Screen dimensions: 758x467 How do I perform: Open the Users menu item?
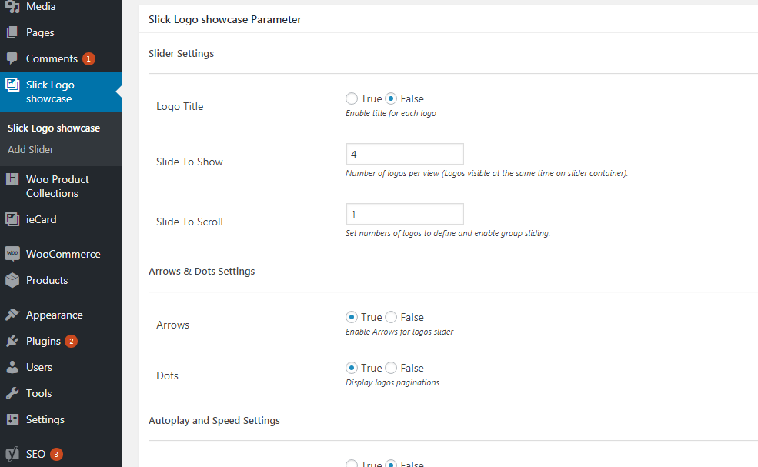tap(39, 367)
